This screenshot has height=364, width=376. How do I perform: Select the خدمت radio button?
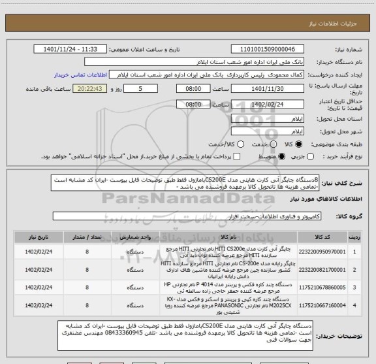(274, 144)
